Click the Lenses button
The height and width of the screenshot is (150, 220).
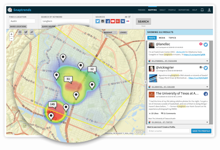click(123, 32)
